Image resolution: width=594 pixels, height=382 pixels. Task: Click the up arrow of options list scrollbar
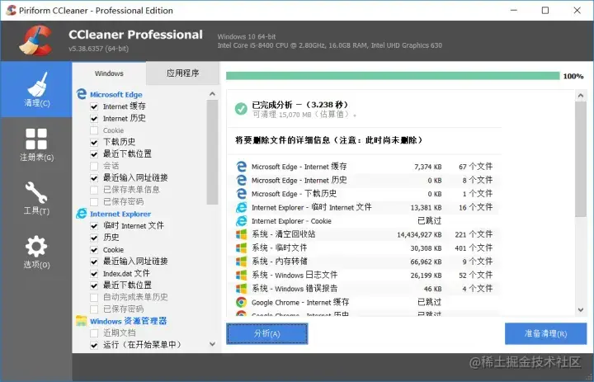tap(212, 93)
